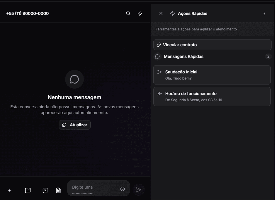Click the chat transfer icon with arrow

tap(28, 190)
